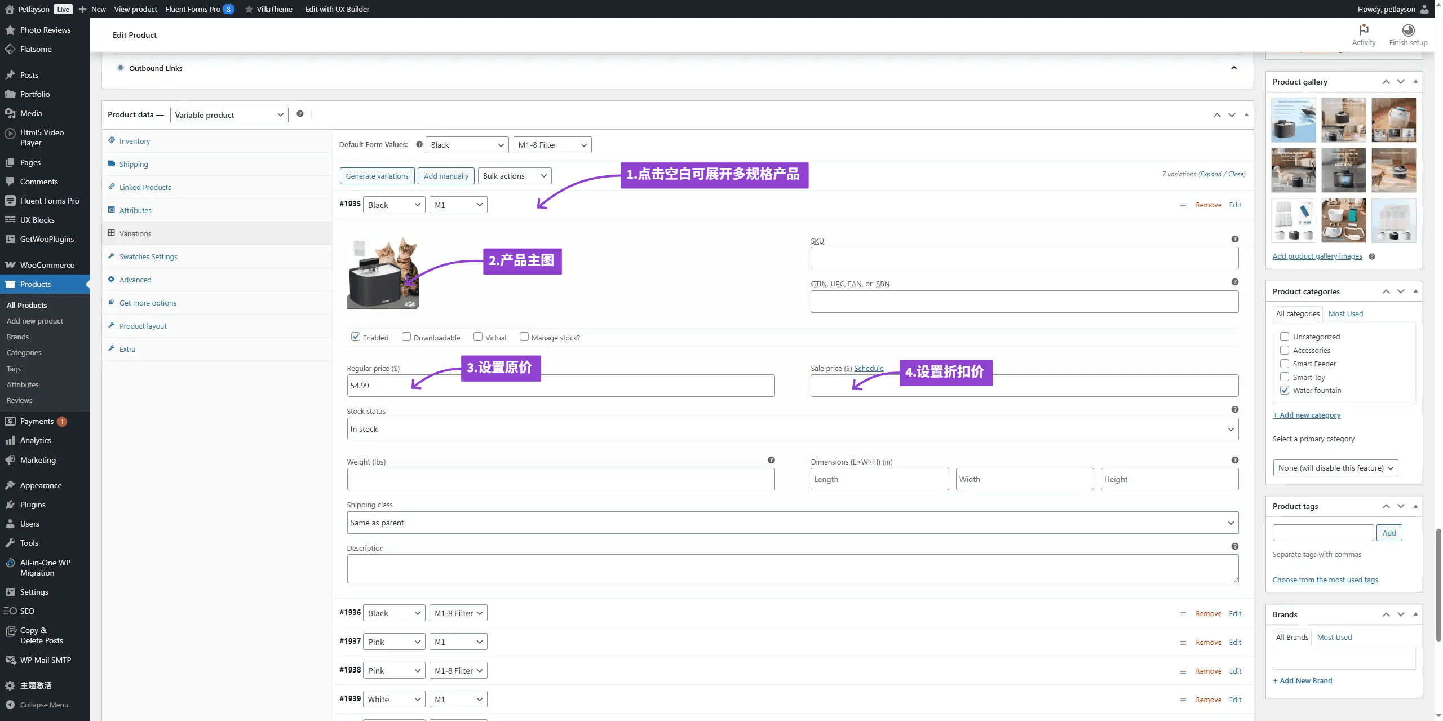Open WooCommerce in the sidebar
The height and width of the screenshot is (721, 1443).
click(x=47, y=265)
